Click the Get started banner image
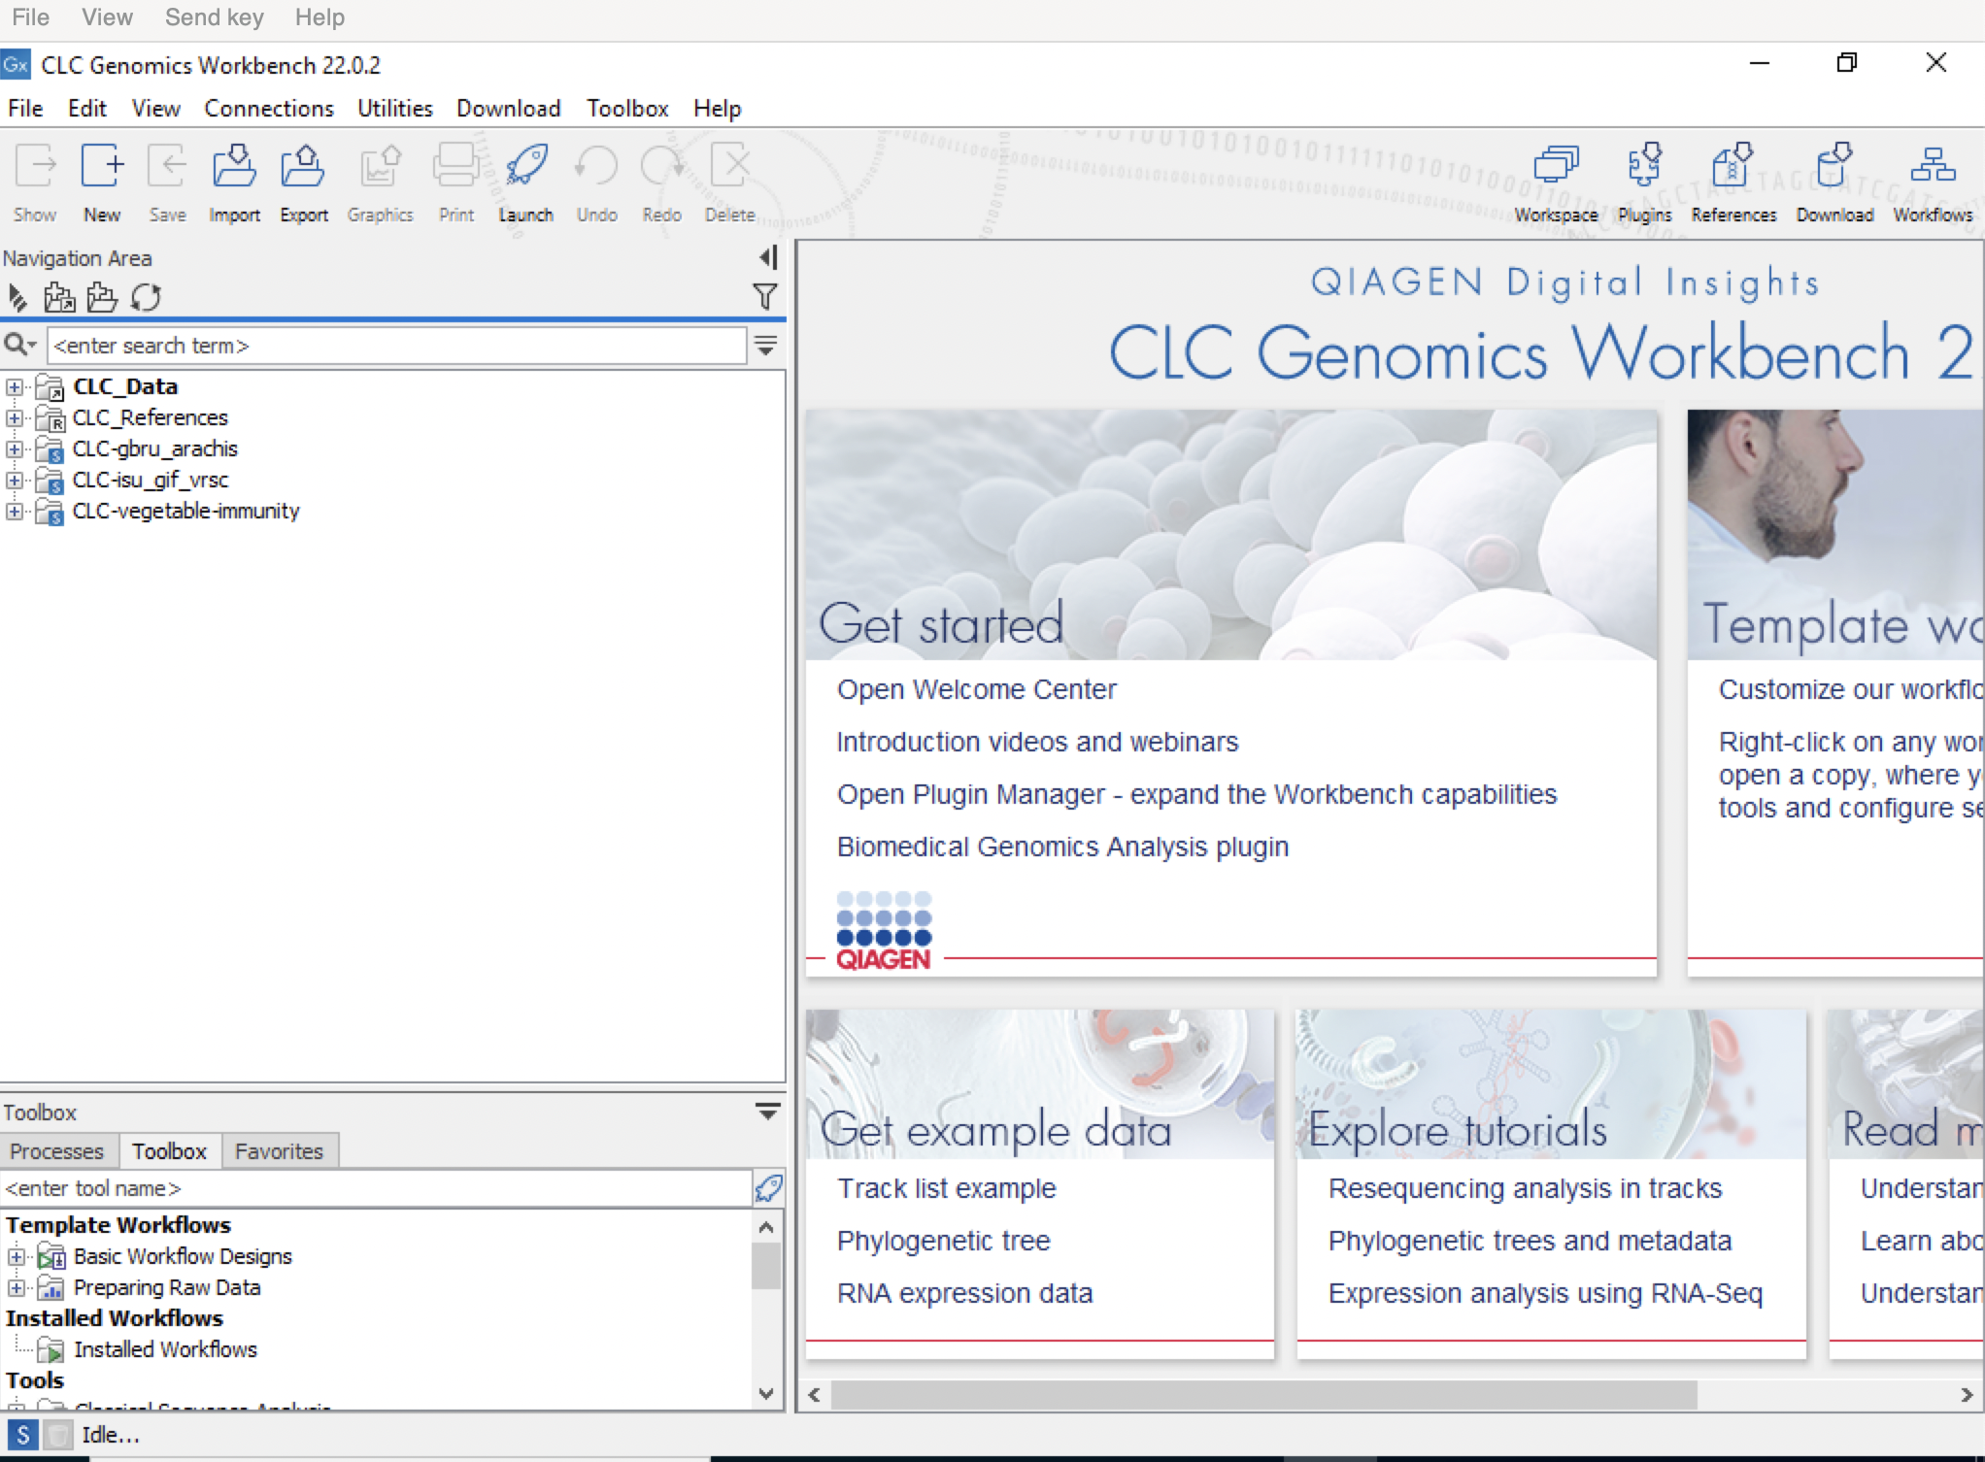 pos(1231,535)
